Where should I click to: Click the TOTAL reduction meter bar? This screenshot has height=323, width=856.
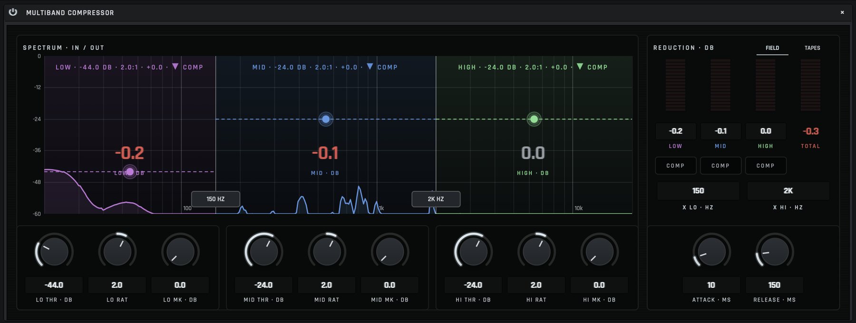pos(810,85)
